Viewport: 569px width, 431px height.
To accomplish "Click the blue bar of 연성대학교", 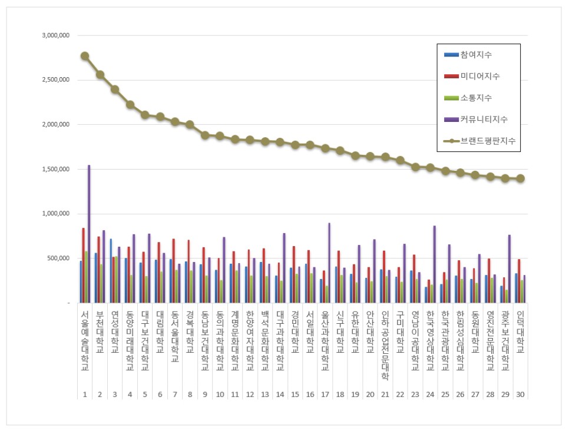I will click(x=111, y=271).
